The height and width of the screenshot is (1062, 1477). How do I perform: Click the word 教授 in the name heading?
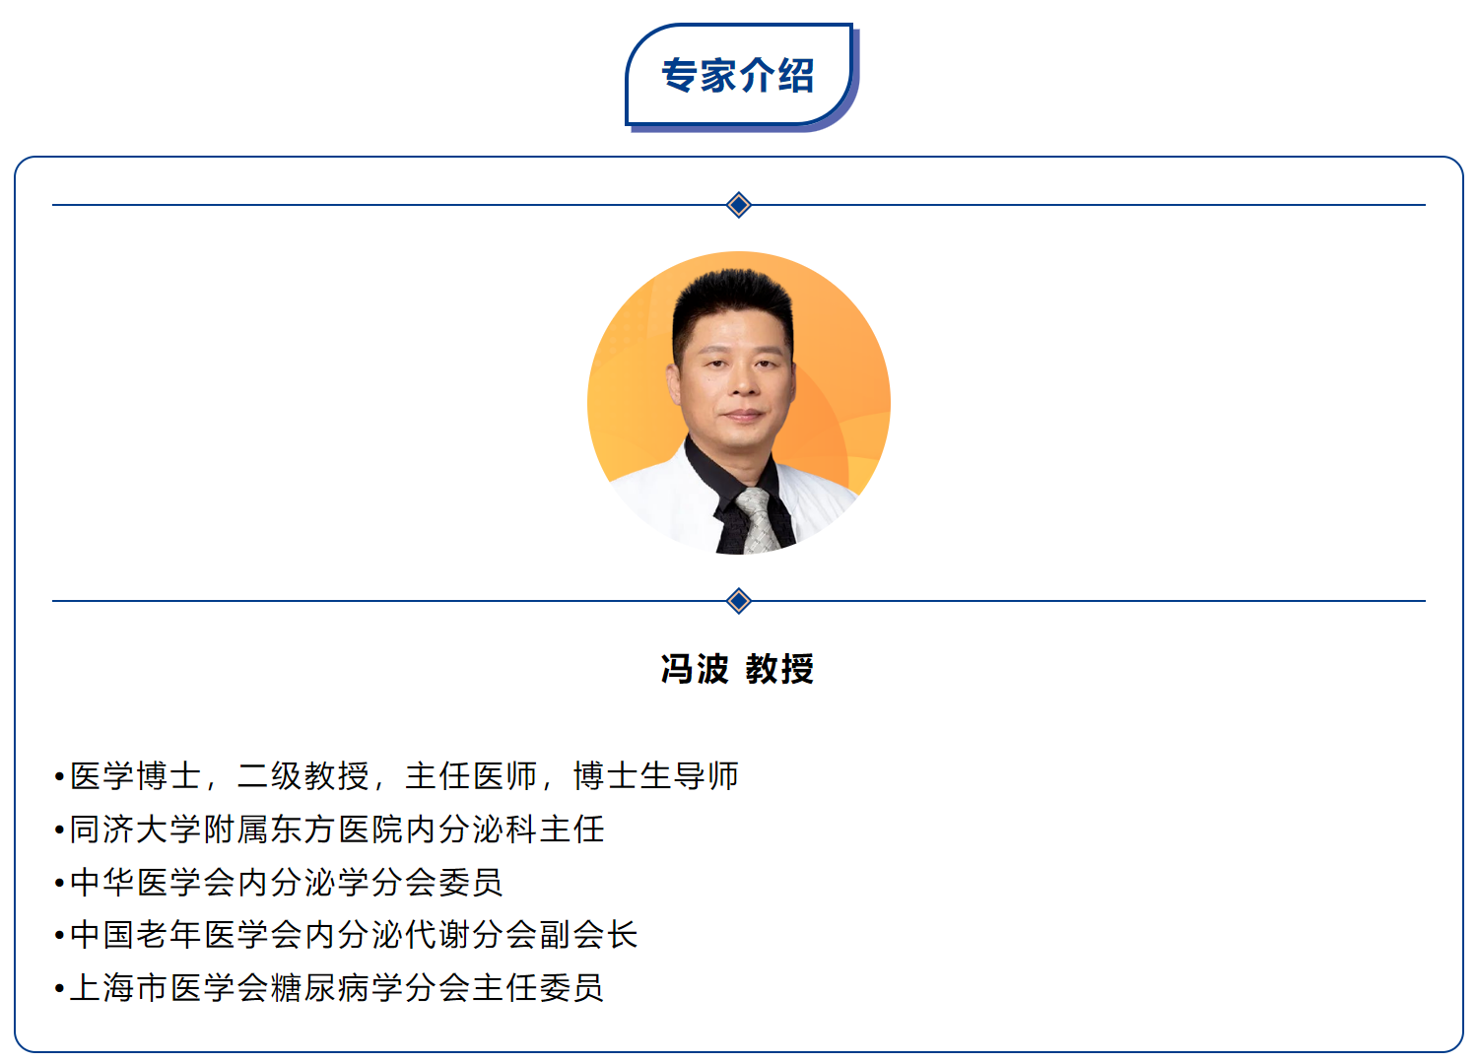[780, 669]
